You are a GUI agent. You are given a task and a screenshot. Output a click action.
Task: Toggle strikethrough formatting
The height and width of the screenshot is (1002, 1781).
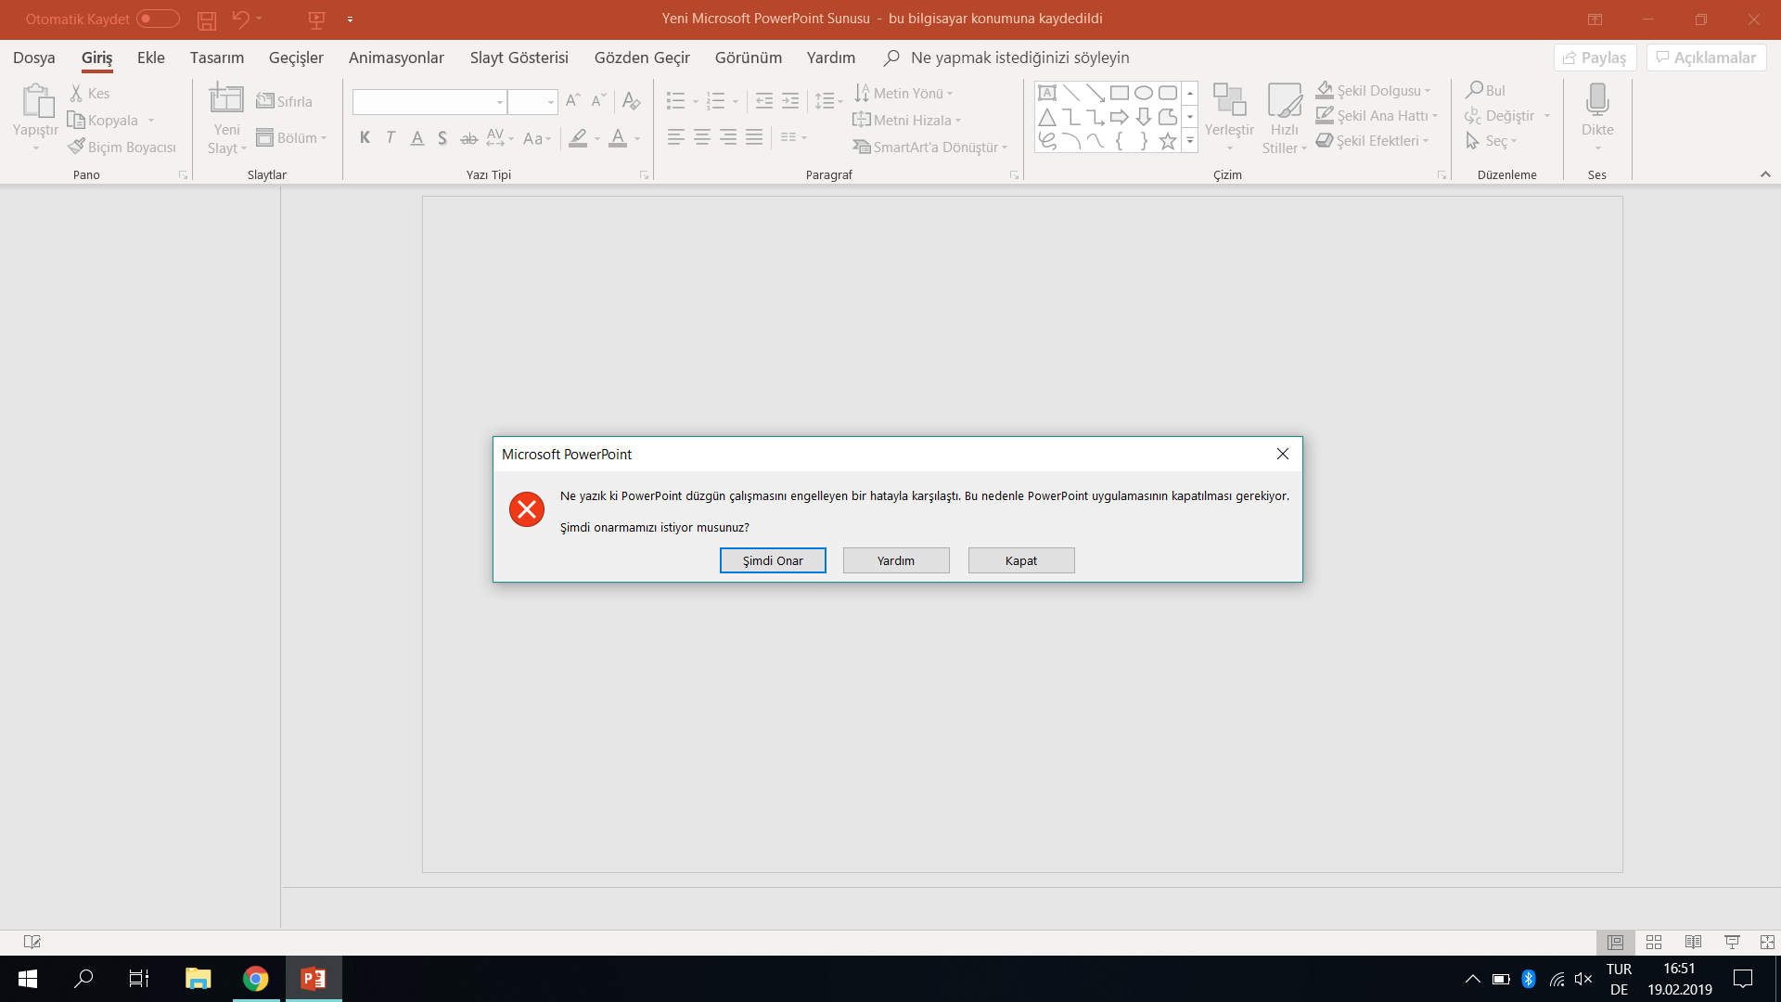point(469,138)
